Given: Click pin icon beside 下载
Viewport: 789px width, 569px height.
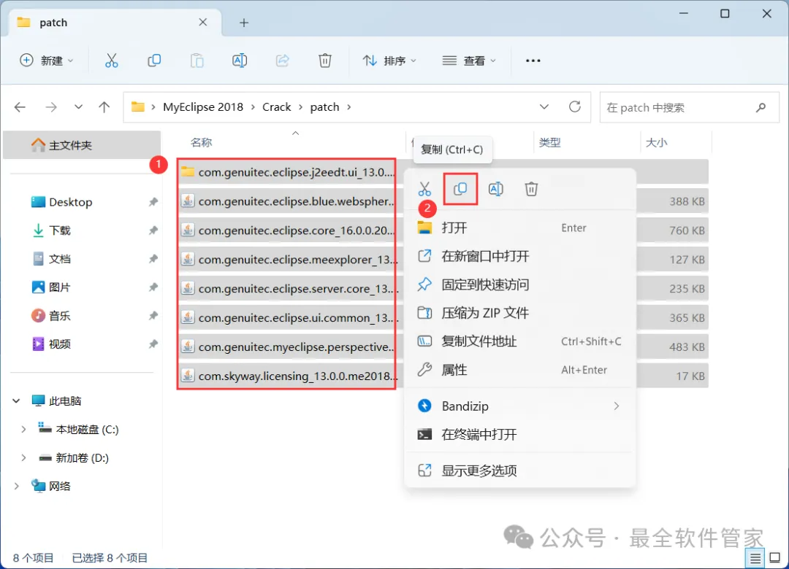Looking at the screenshot, I should (x=153, y=231).
